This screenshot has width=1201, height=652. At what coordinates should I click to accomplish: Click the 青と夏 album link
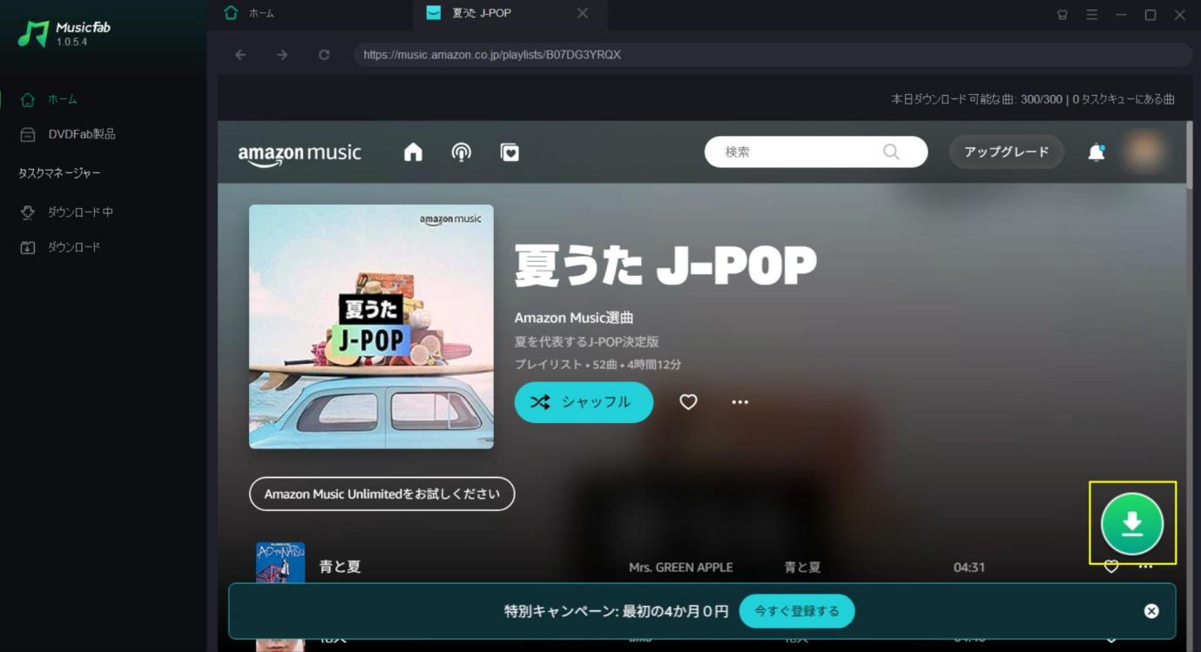(802, 568)
